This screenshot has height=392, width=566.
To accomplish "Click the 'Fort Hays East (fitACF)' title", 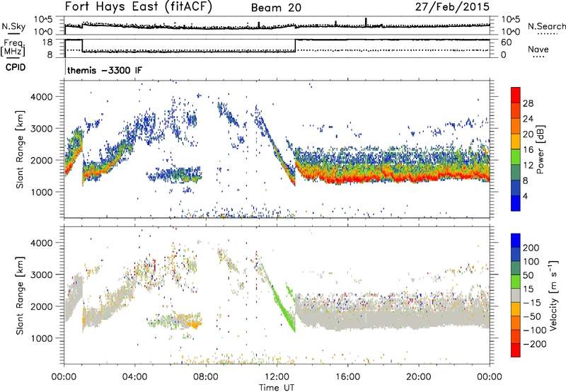I will tap(138, 6).
